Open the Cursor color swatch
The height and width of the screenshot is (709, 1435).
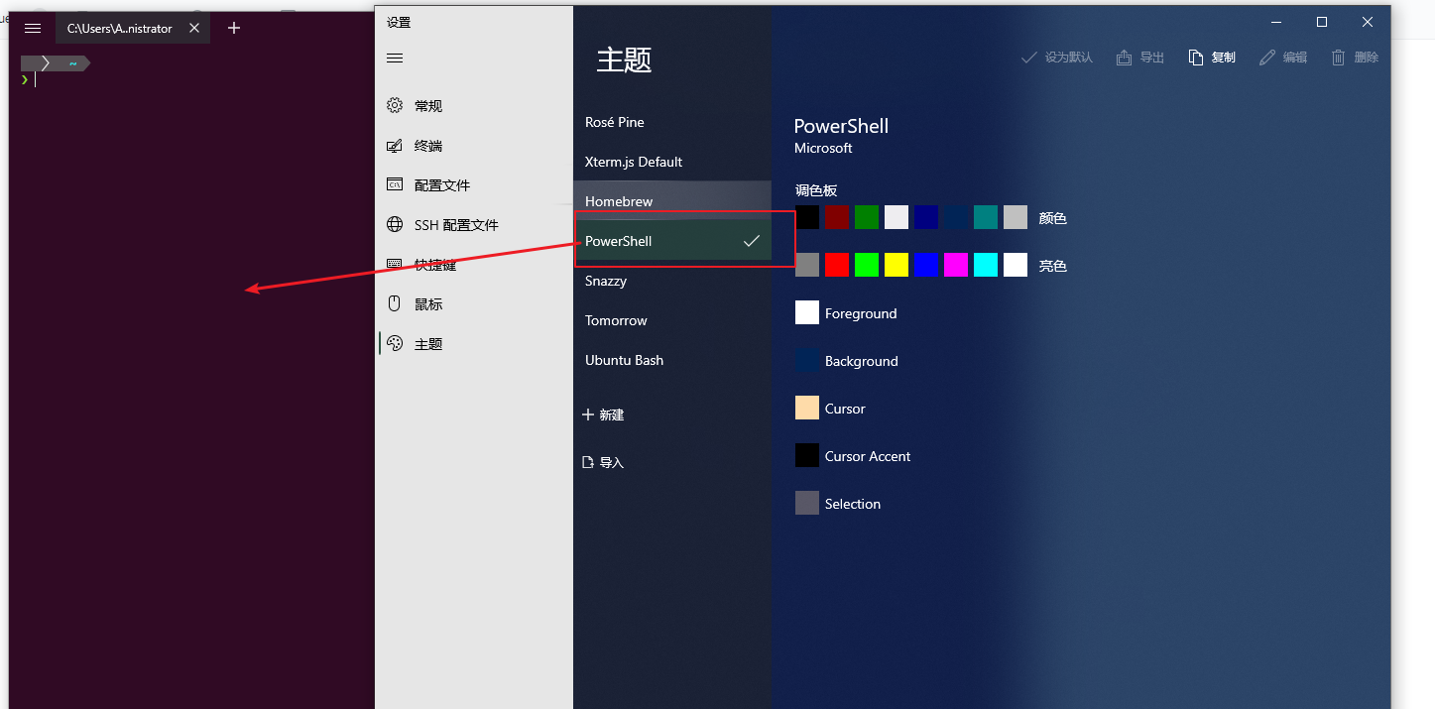(807, 408)
